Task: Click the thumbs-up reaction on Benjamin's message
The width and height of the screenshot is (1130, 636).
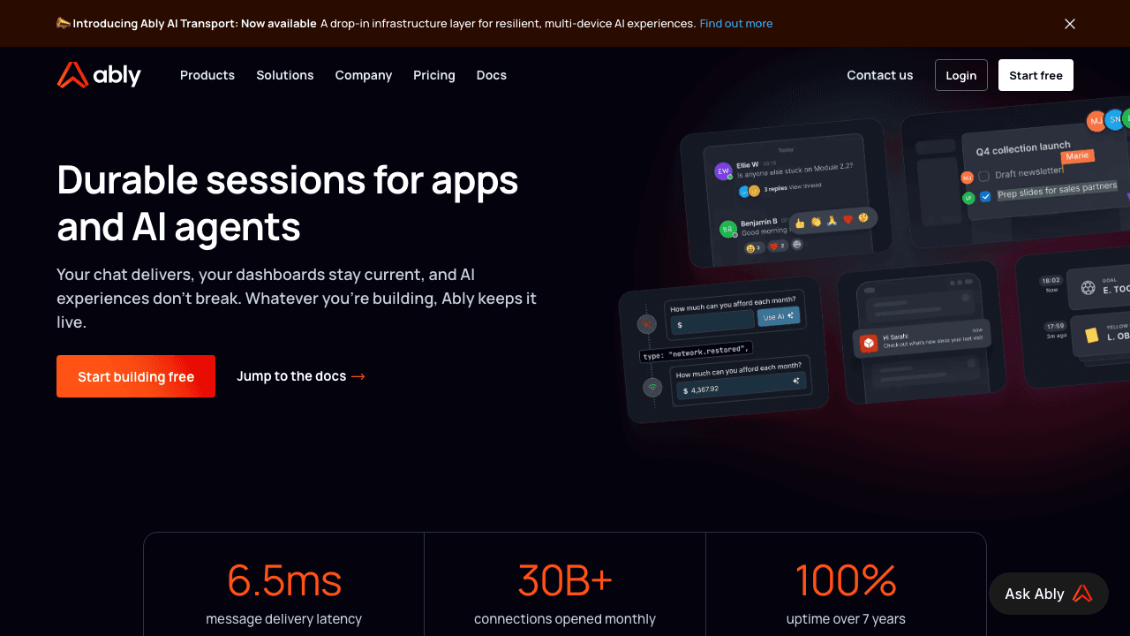Action: pos(800,223)
